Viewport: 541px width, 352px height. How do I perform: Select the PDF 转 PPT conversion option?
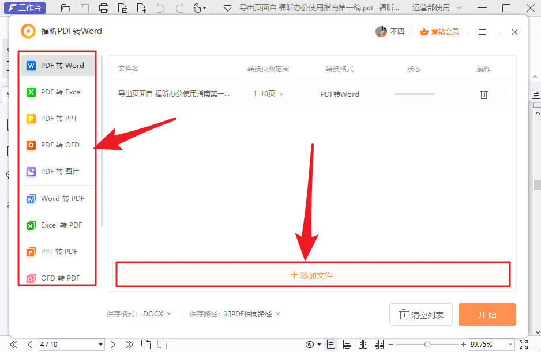[x=57, y=118]
